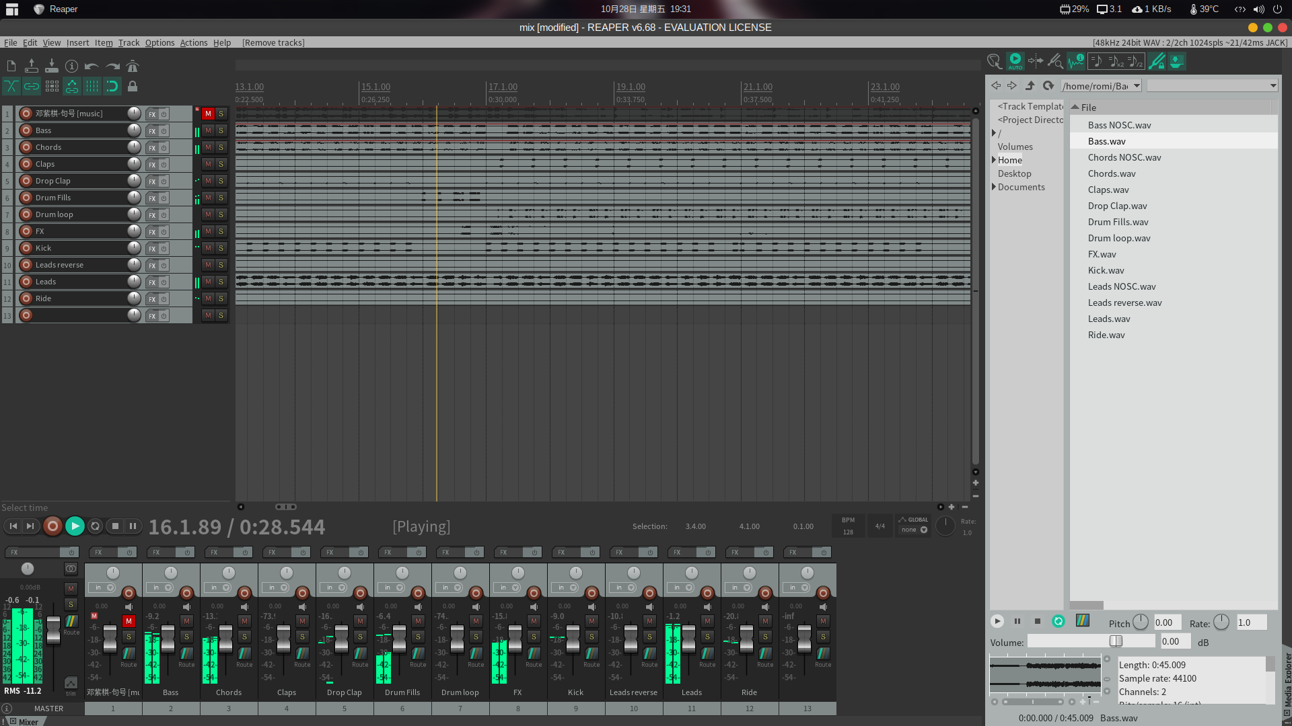The width and height of the screenshot is (1292, 726).
Task: Play the Media Explorer preview
Action: (998, 621)
